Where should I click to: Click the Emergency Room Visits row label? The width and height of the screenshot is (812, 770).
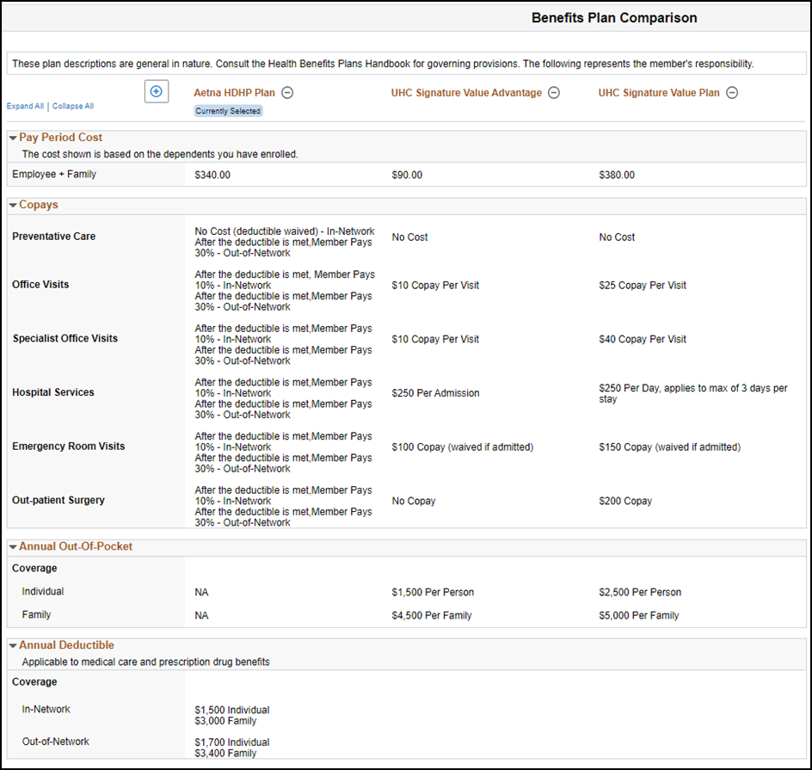(x=68, y=446)
